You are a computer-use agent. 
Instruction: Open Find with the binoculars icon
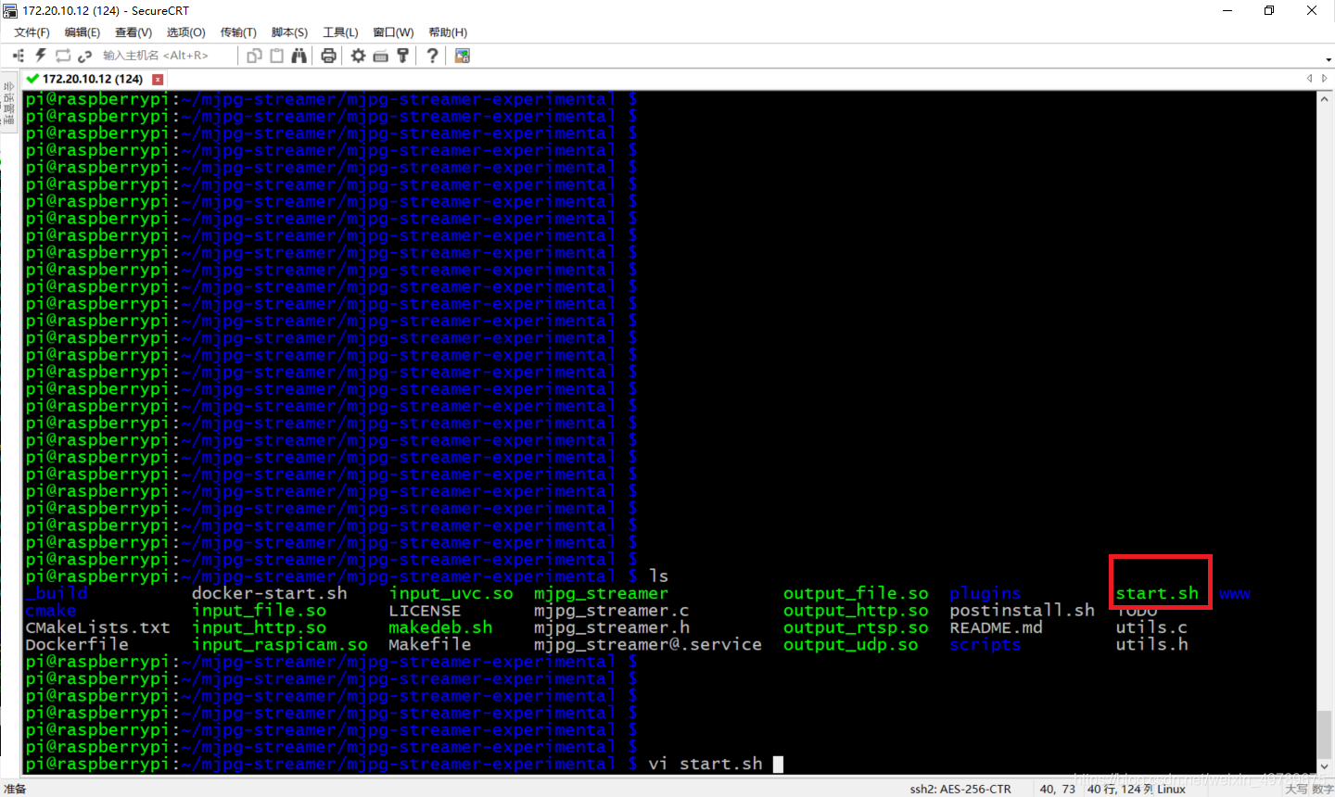[x=299, y=56]
